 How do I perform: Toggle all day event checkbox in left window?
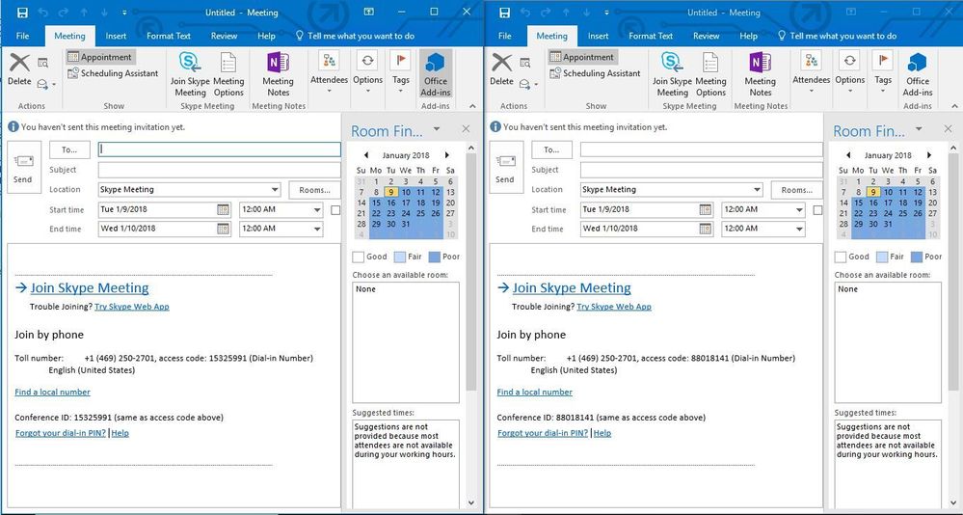coord(335,210)
